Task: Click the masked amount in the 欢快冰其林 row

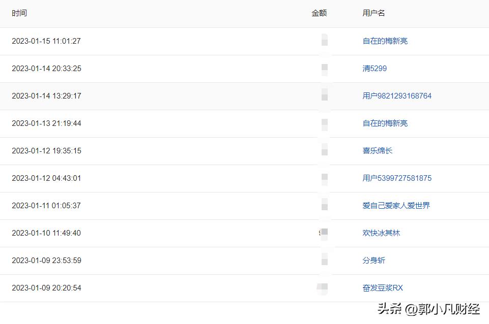Action: pyautogui.click(x=324, y=233)
